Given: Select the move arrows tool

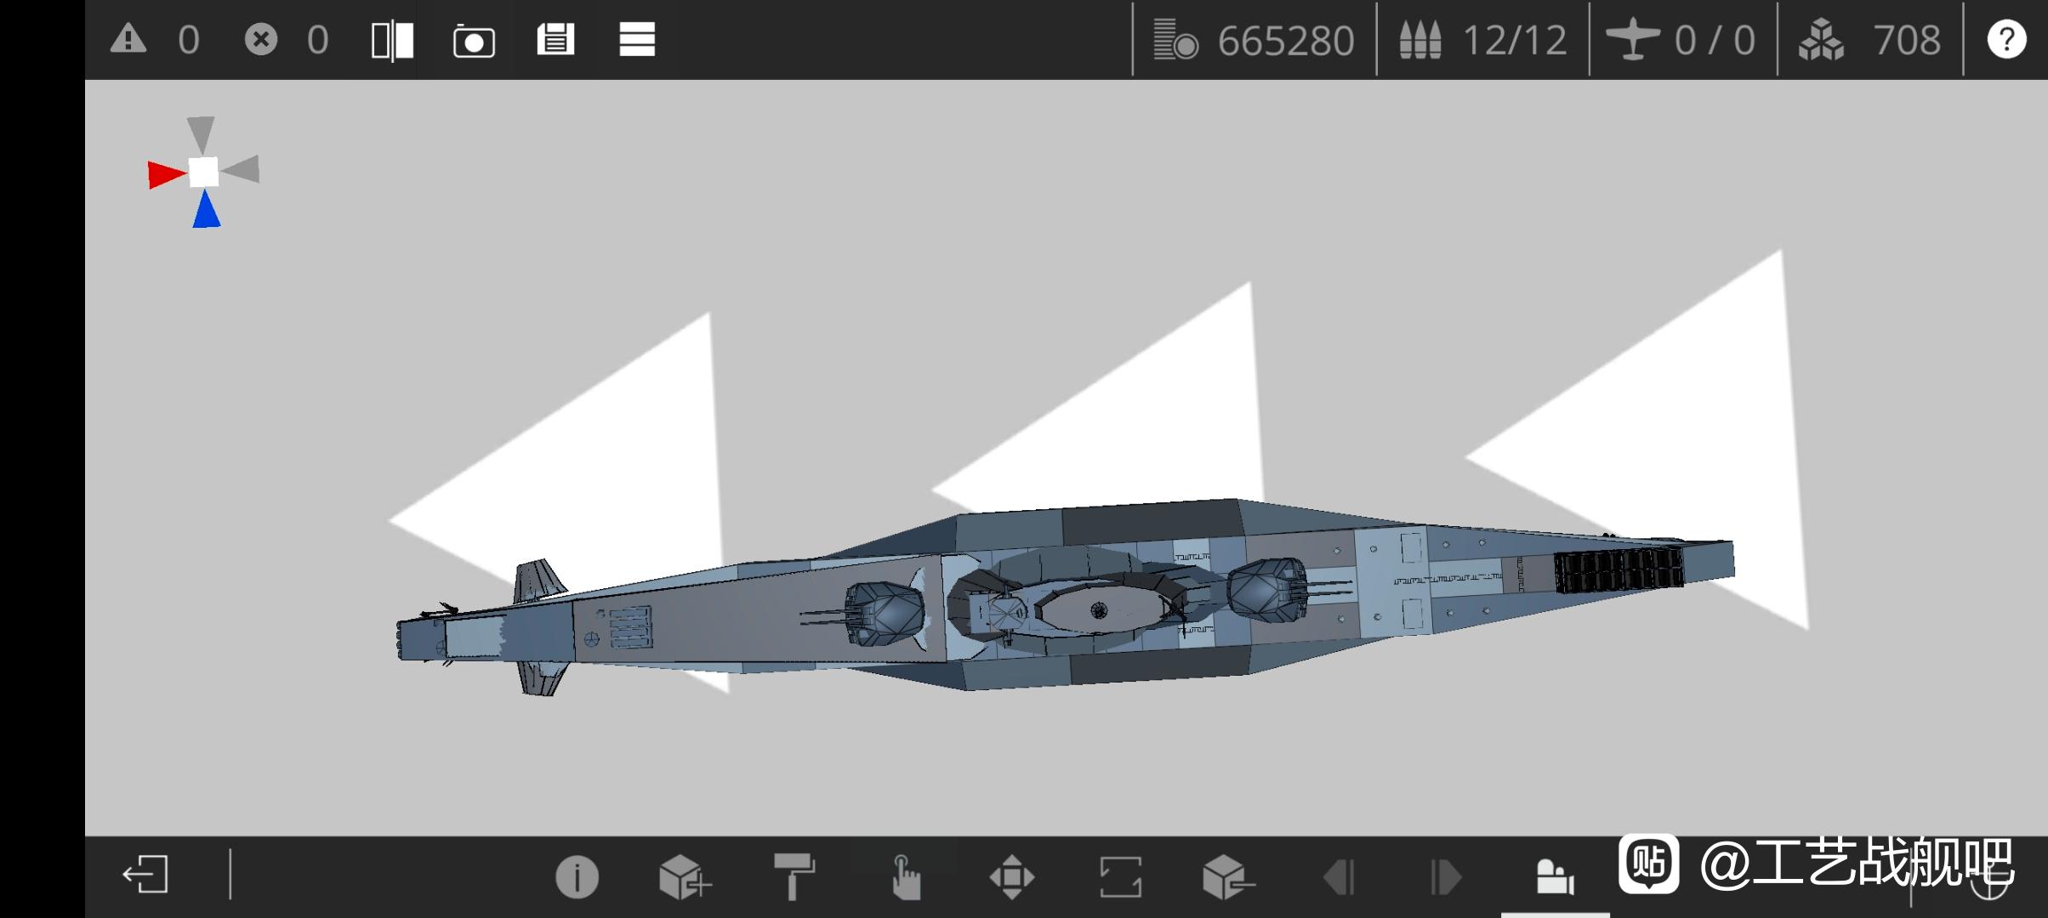Looking at the screenshot, I should click(1012, 876).
